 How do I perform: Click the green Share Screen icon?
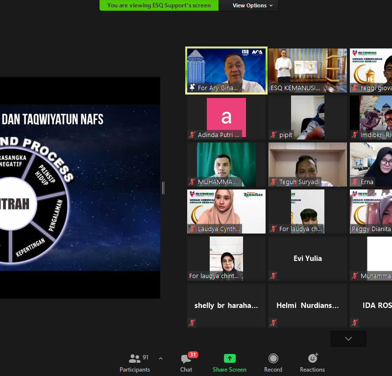tap(229, 359)
